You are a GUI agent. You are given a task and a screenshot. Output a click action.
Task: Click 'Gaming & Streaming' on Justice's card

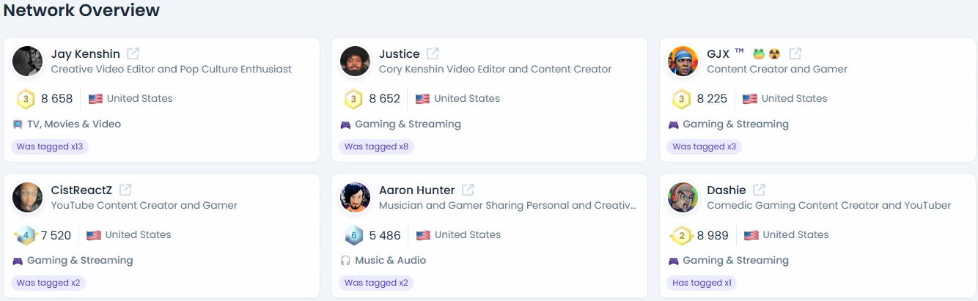408,125
